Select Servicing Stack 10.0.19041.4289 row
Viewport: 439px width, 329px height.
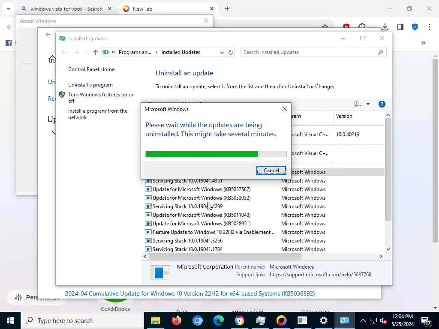(x=264, y=206)
